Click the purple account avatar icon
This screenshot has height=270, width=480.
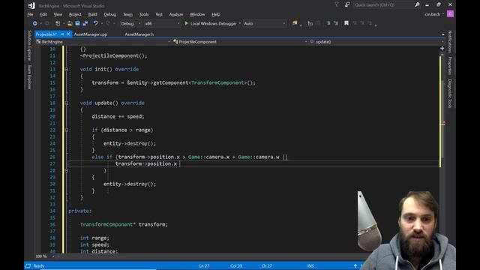pyautogui.click(x=450, y=14)
